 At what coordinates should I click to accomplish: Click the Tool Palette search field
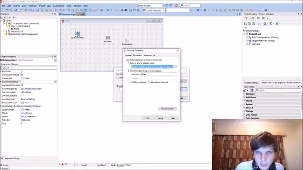(278, 90)
